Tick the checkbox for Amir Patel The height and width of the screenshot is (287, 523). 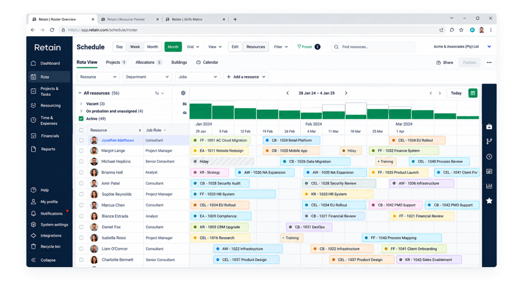[81, 183]
